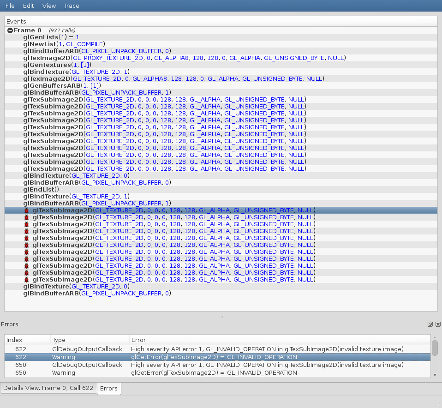
Task: Click the bug icon on the highlighted glTexSubImage2D call
Action: 27,210
